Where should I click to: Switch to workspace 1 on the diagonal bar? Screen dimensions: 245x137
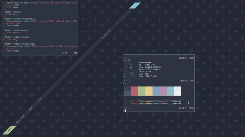tap(135, 5)
